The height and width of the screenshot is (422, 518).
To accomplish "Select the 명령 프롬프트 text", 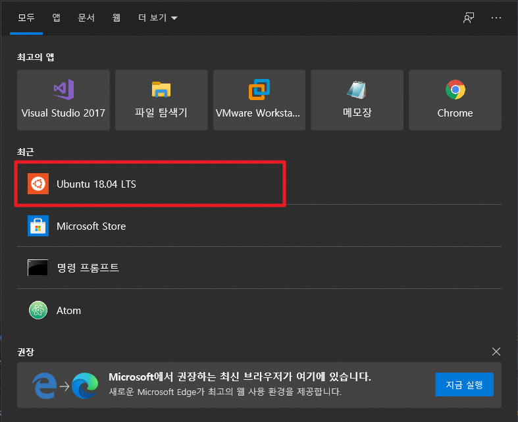I will click(88, 268).
